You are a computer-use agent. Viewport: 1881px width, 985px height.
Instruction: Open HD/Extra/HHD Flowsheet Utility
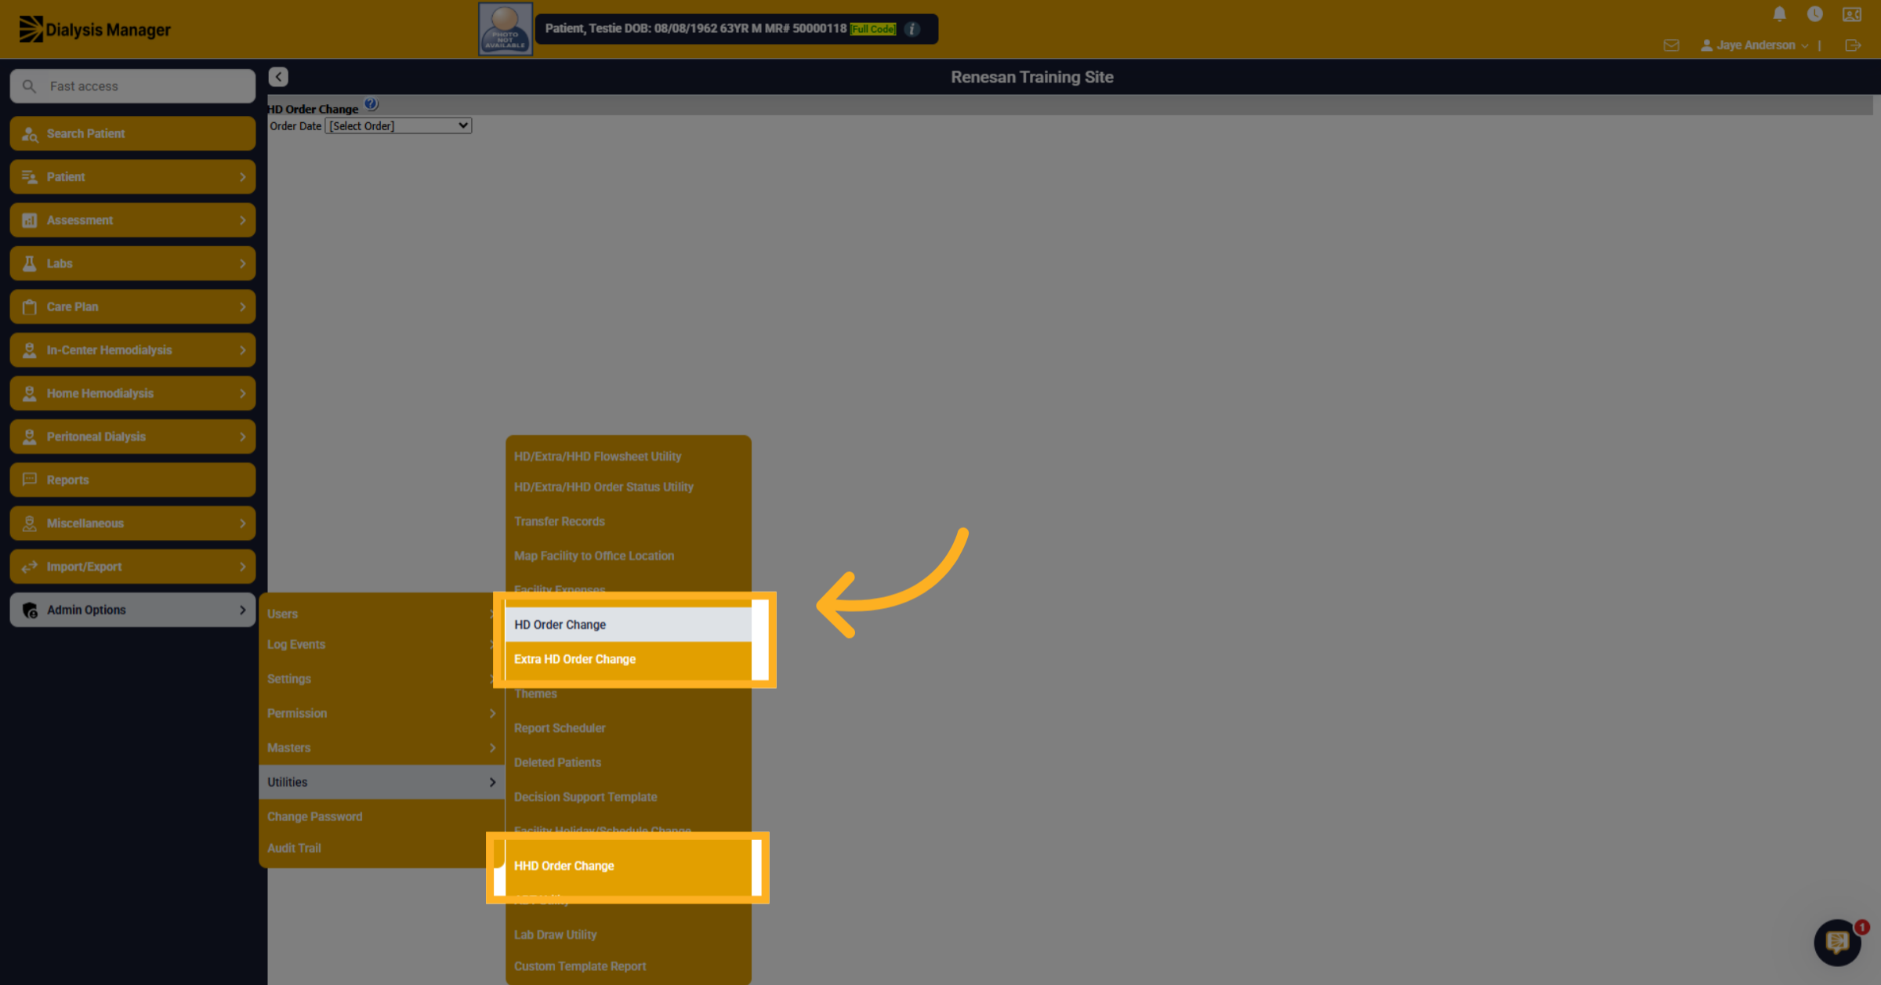pos(629,456)
